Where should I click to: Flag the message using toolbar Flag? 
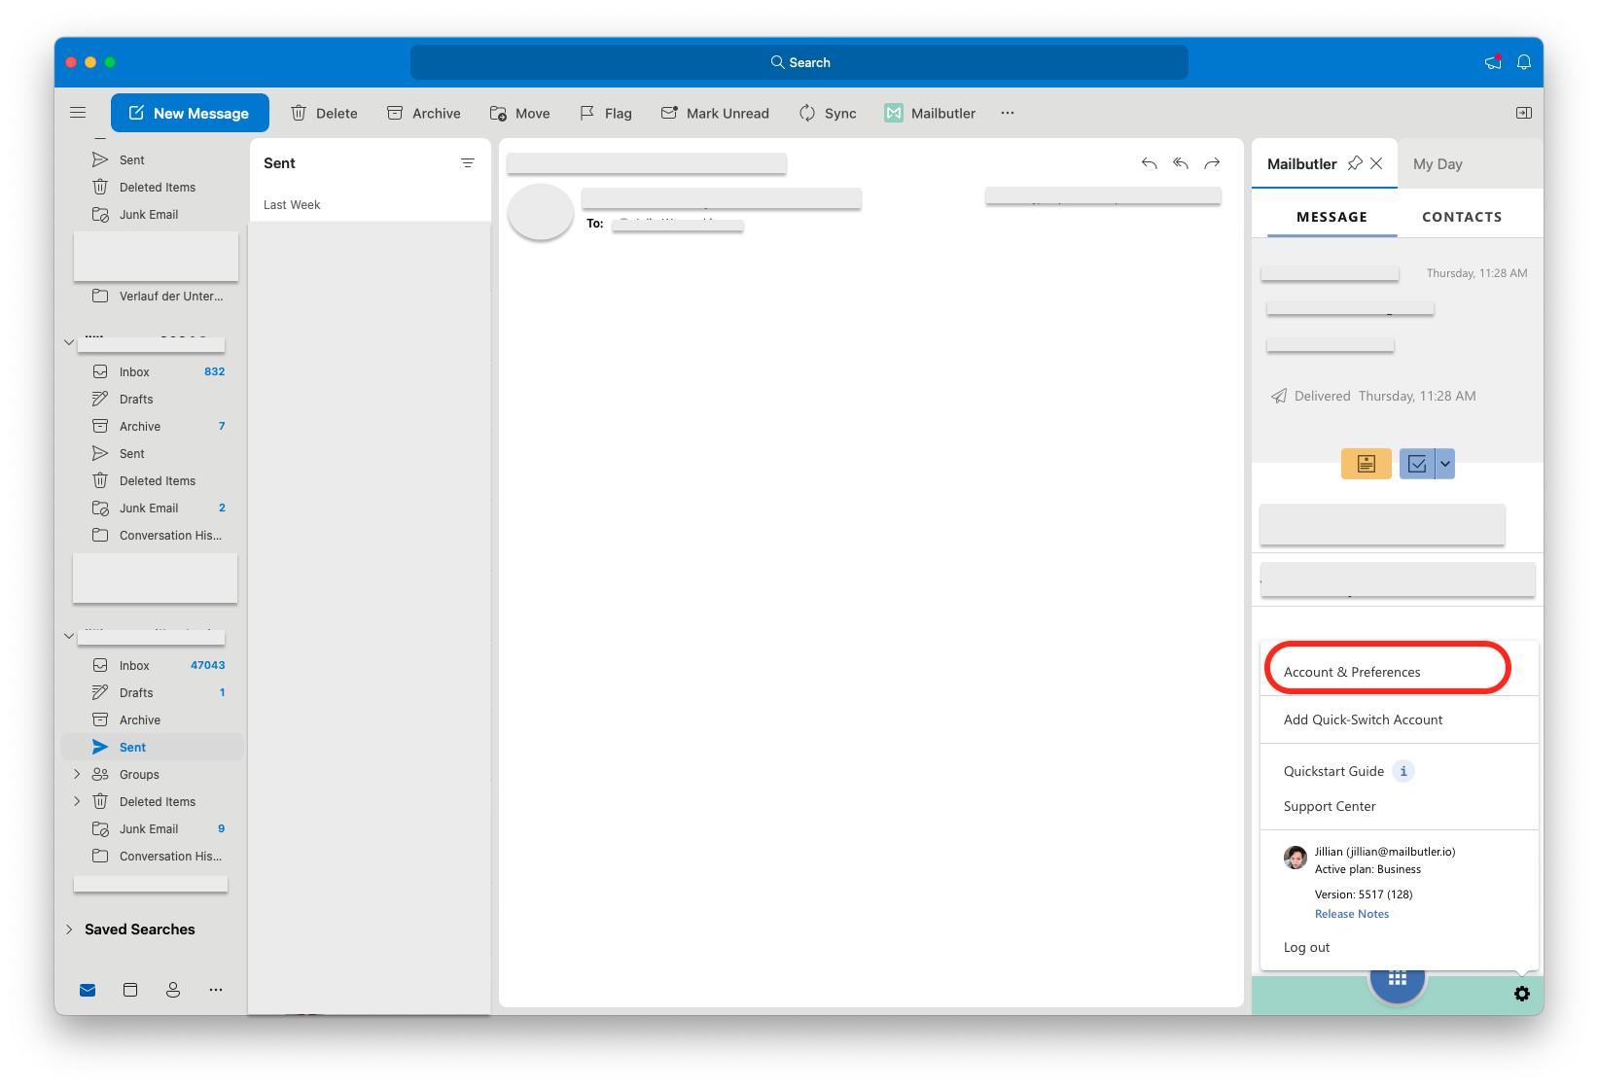(605, 113)
